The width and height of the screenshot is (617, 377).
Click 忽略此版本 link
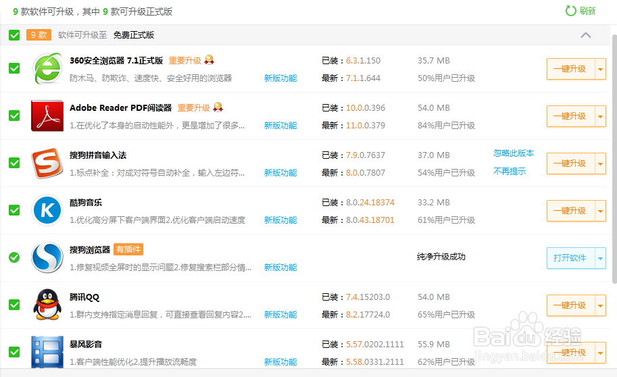(514, 153)
